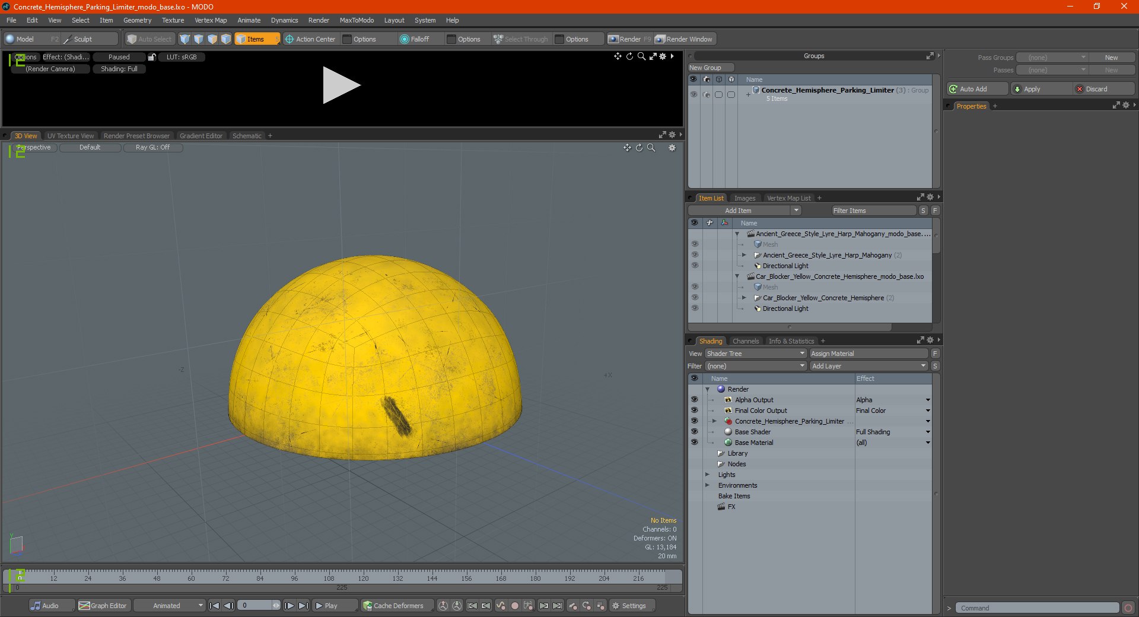Select Polygons selection mode icon
Screen dimensions: 1139x617
tap(212, 39)
